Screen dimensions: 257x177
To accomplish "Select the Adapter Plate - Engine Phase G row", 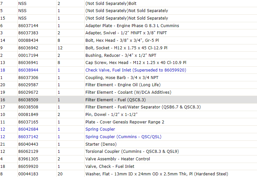I will point(129,26).
